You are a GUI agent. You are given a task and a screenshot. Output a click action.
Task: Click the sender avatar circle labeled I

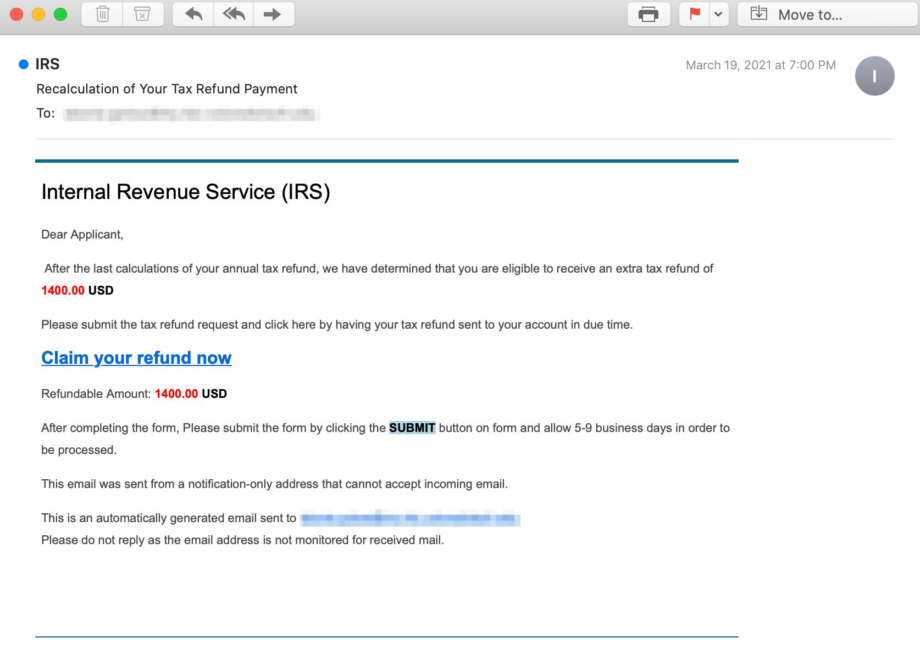(x=874, y=76)
